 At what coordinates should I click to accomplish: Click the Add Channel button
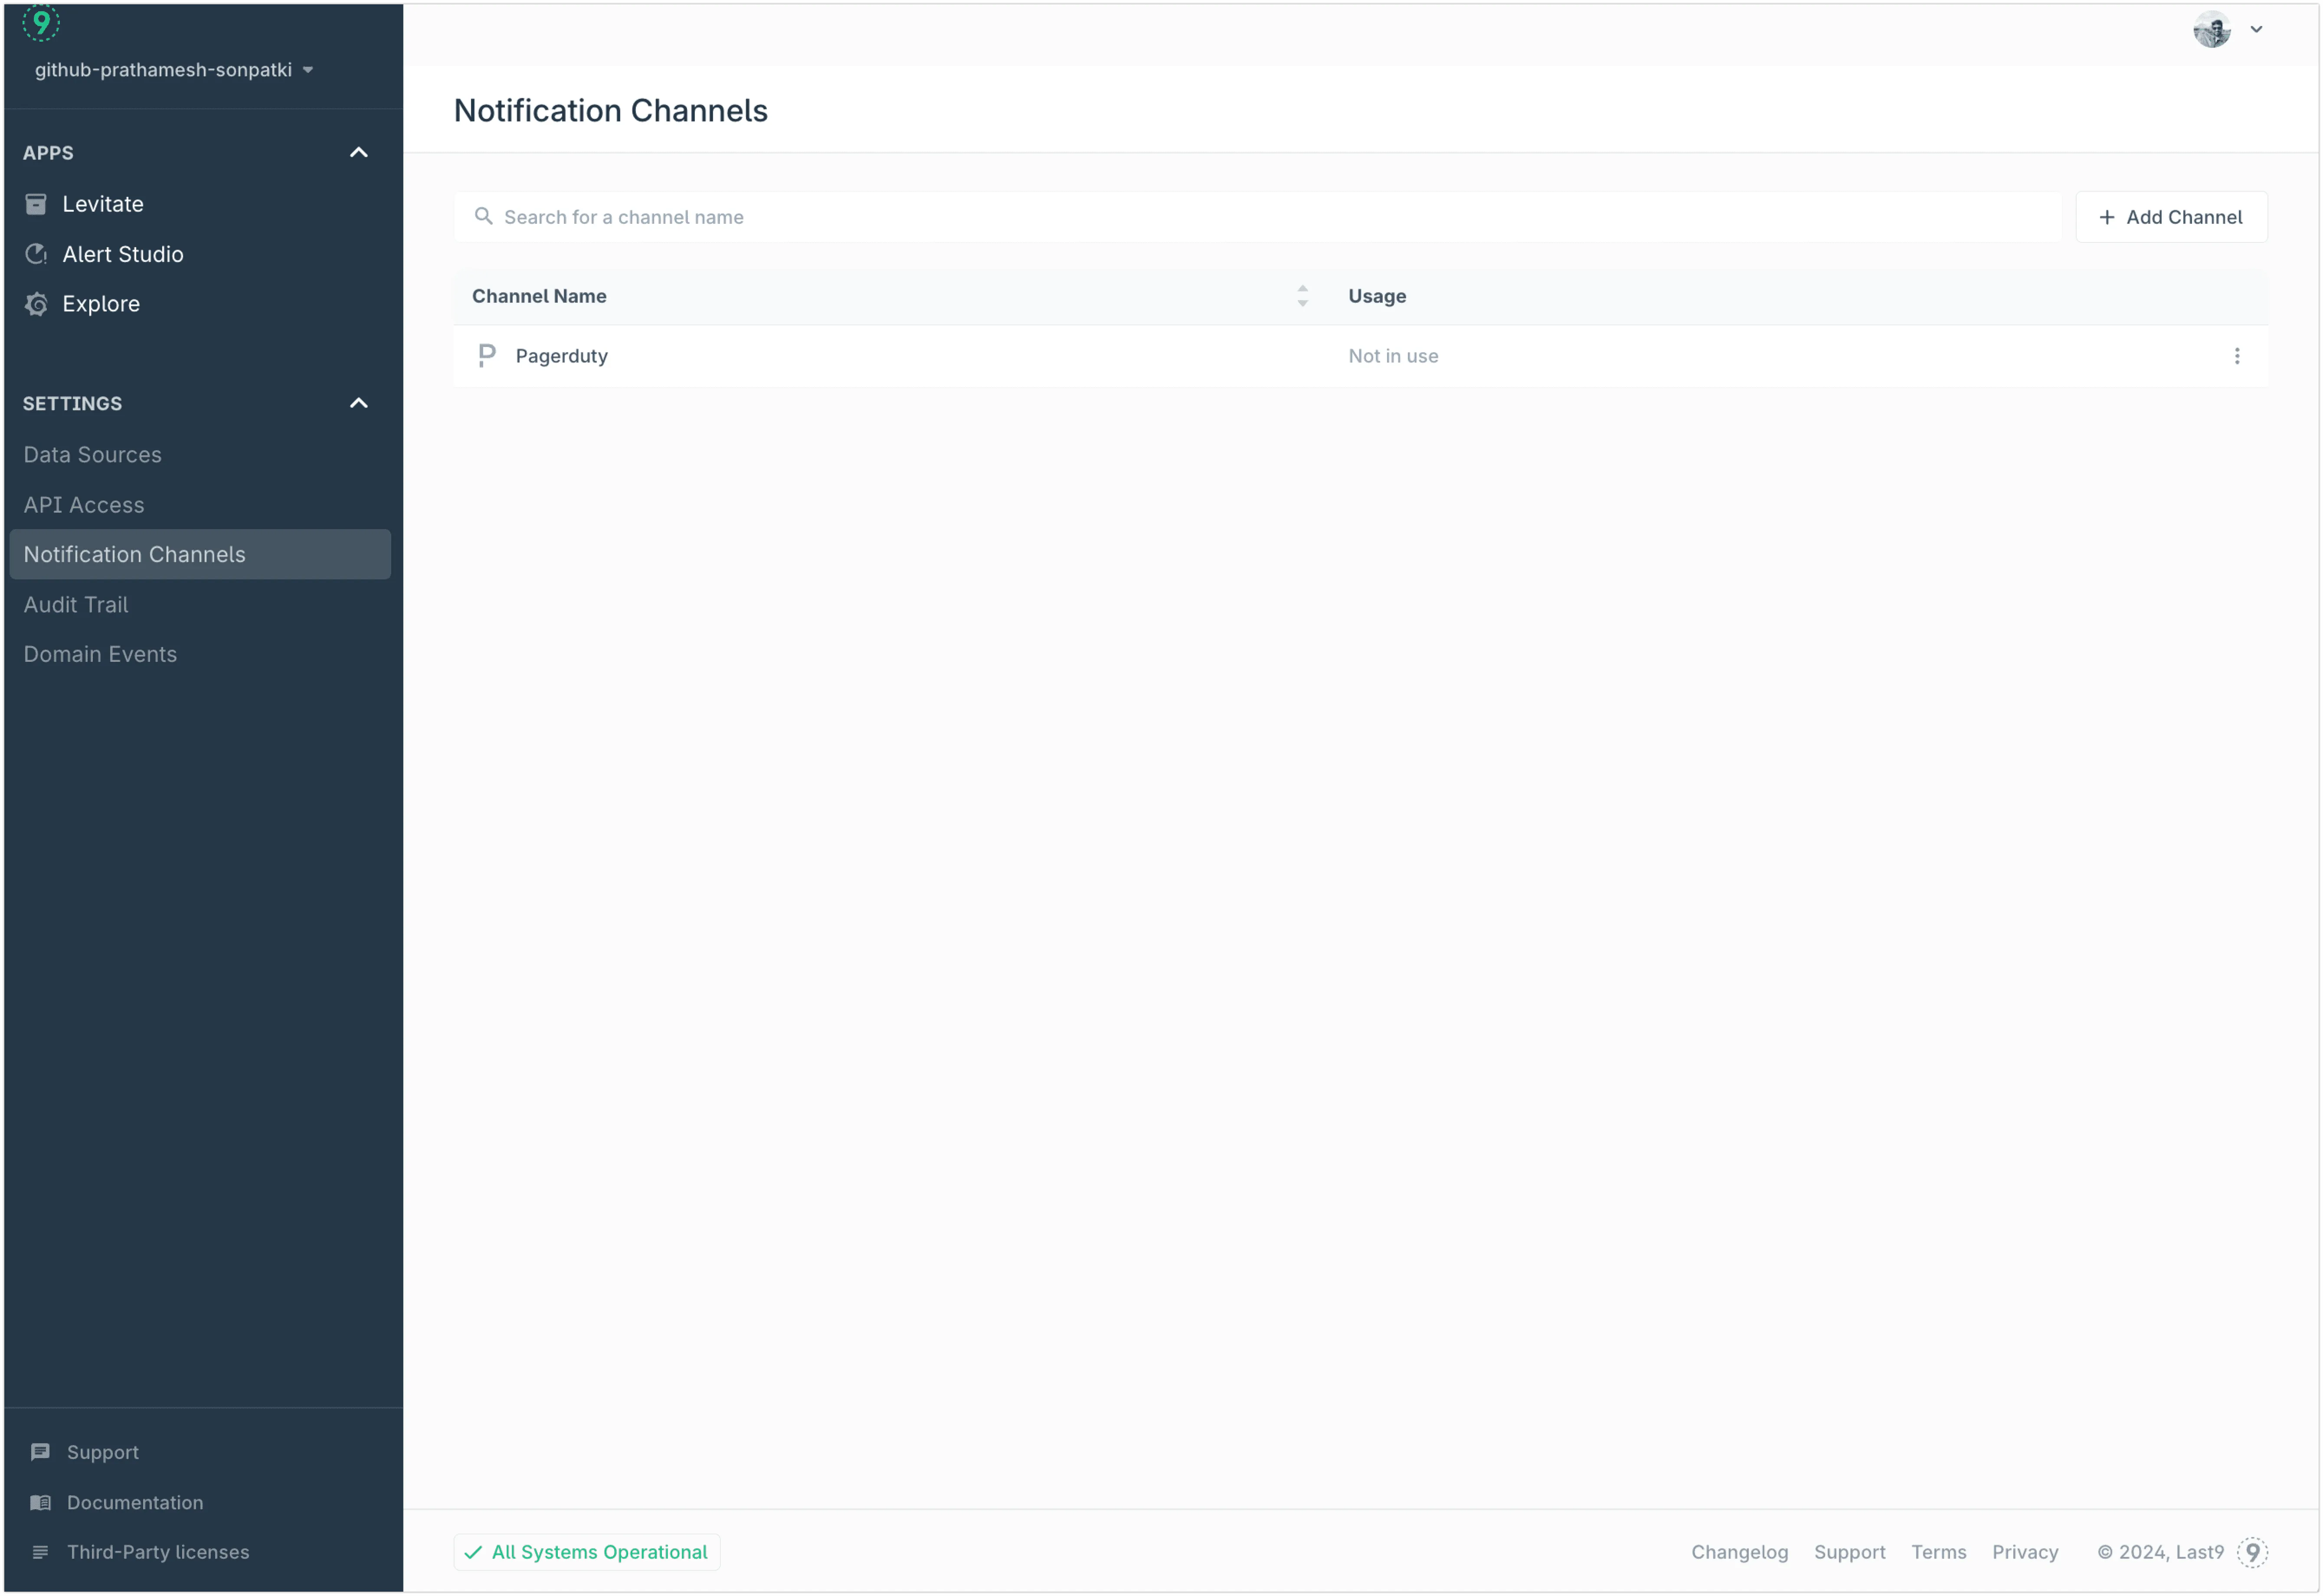[2171, 217]
